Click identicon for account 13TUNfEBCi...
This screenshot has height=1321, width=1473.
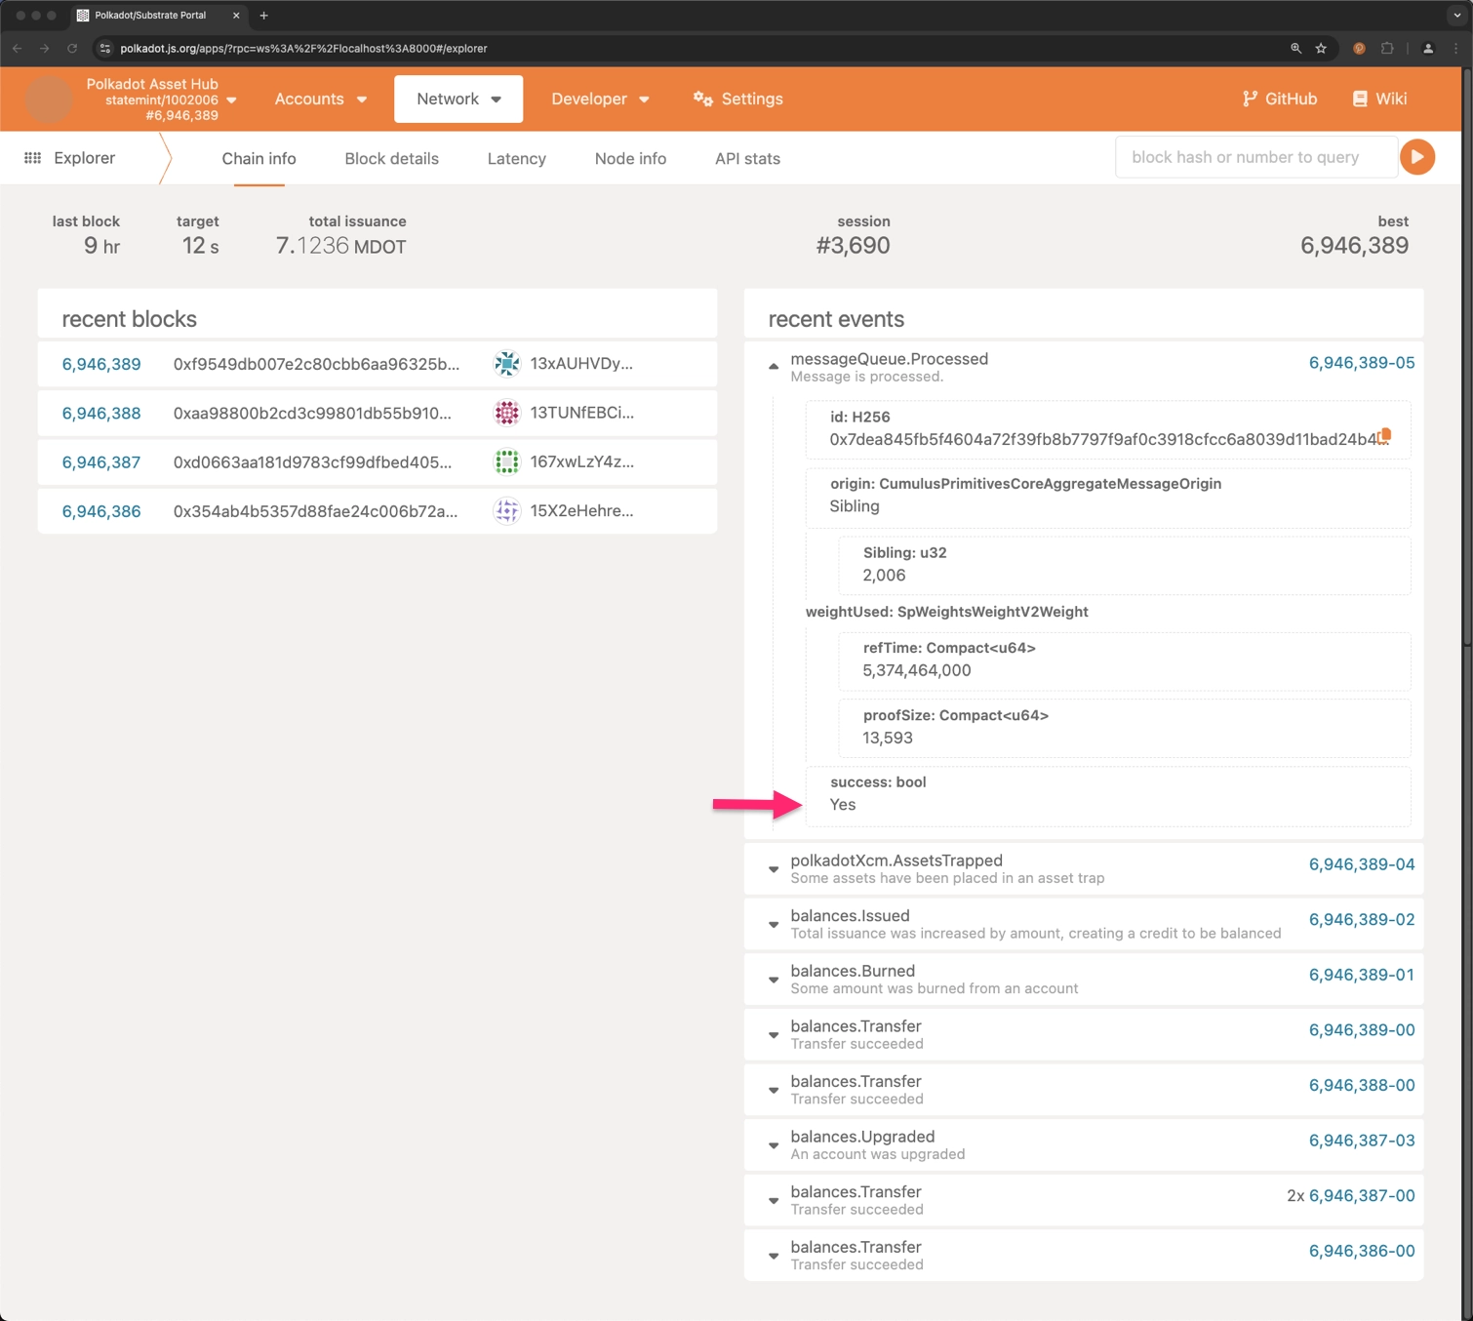(x=506, y=413)
